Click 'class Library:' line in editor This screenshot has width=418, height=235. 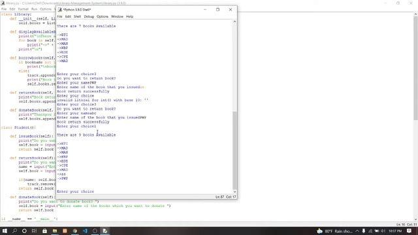[x=16, y=14]
